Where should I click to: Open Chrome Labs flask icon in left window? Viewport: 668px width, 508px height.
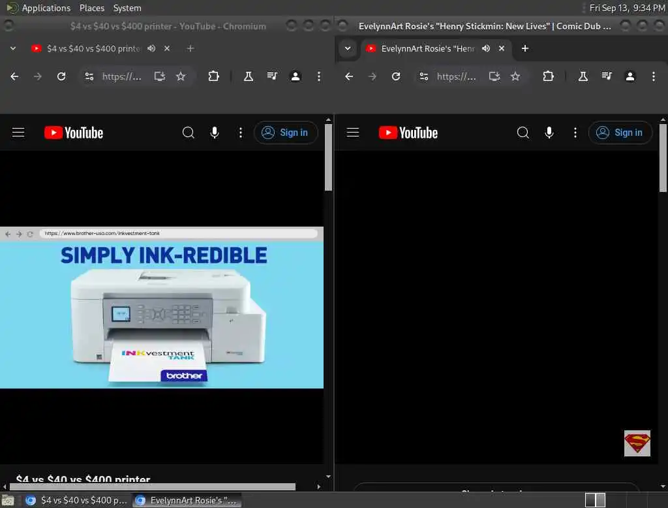click(x=249, y=76)
